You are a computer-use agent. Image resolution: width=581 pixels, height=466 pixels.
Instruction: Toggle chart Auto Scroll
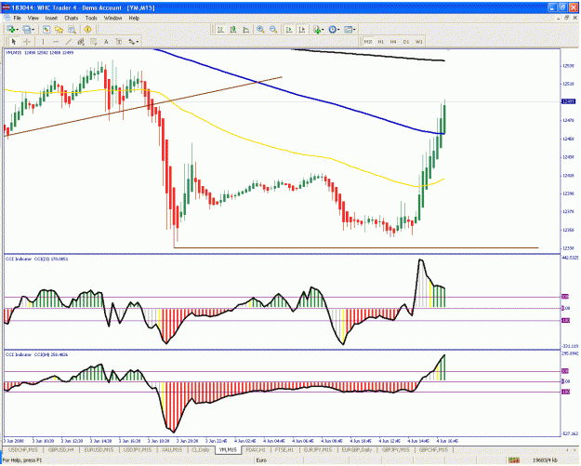pos(289,29)
